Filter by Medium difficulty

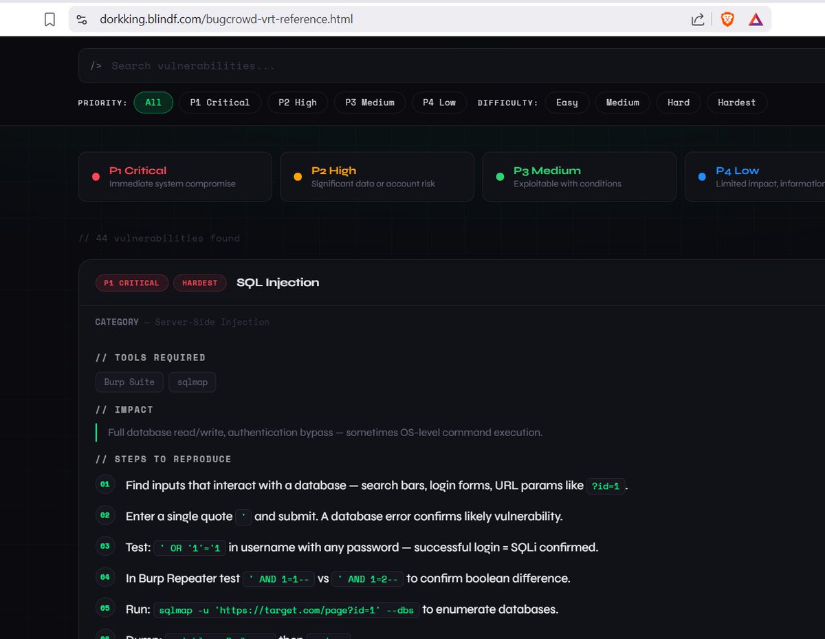(623, 102)
